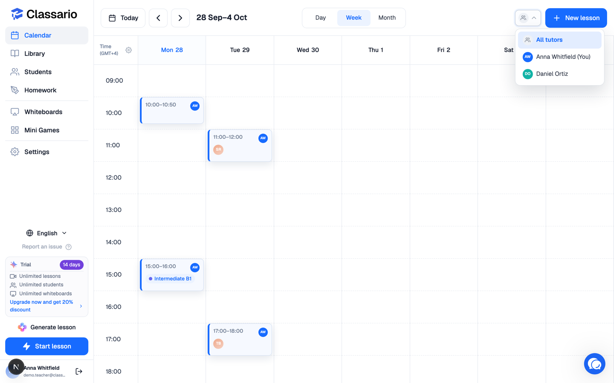Click the Mon 28 column header
This screenshot has width=614, height=383.
click(x=172, y=50)
